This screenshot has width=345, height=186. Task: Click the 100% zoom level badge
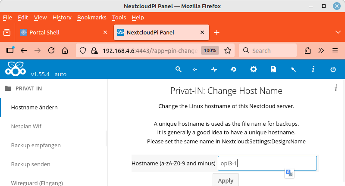tap(210, 50)
